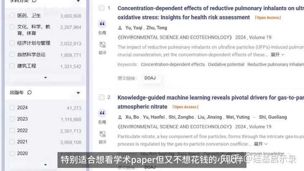The height and width of the screenshot is (171, 304).
Task: Tick the 建筑工程 subject checkbox
Action: pos(12,66)
